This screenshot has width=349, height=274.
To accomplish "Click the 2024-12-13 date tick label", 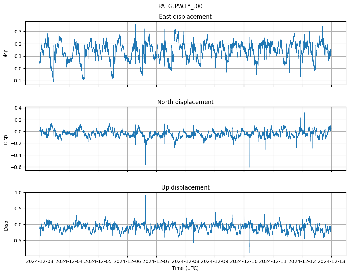I will tap(332, 262).
